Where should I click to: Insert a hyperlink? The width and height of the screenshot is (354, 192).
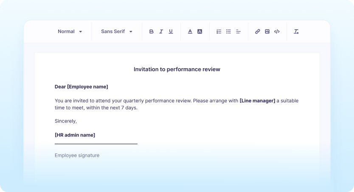[x=257, y=31]
